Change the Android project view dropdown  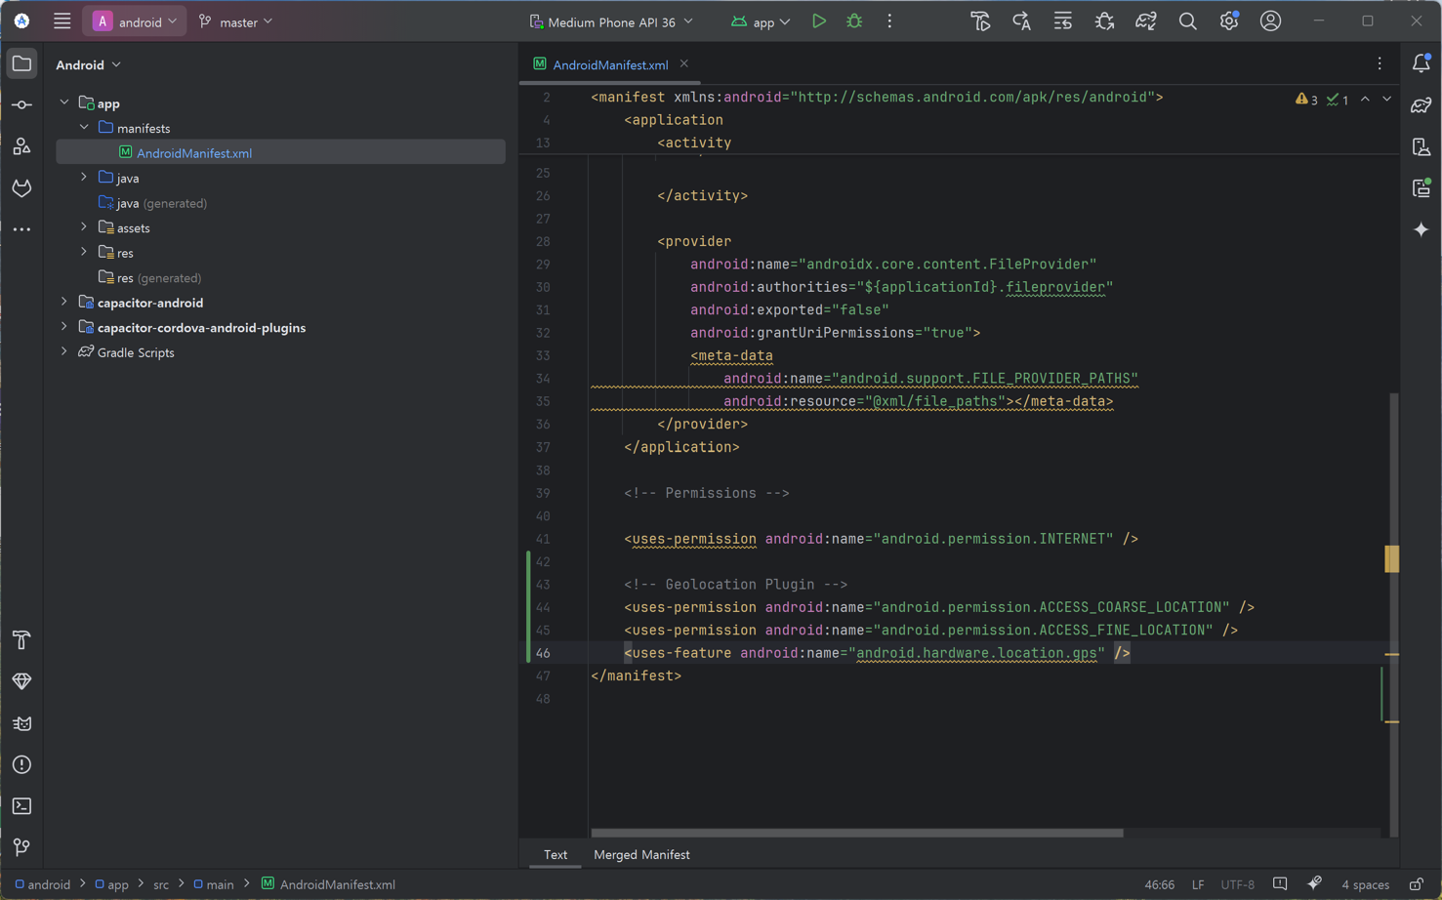[x=89, y=64]
